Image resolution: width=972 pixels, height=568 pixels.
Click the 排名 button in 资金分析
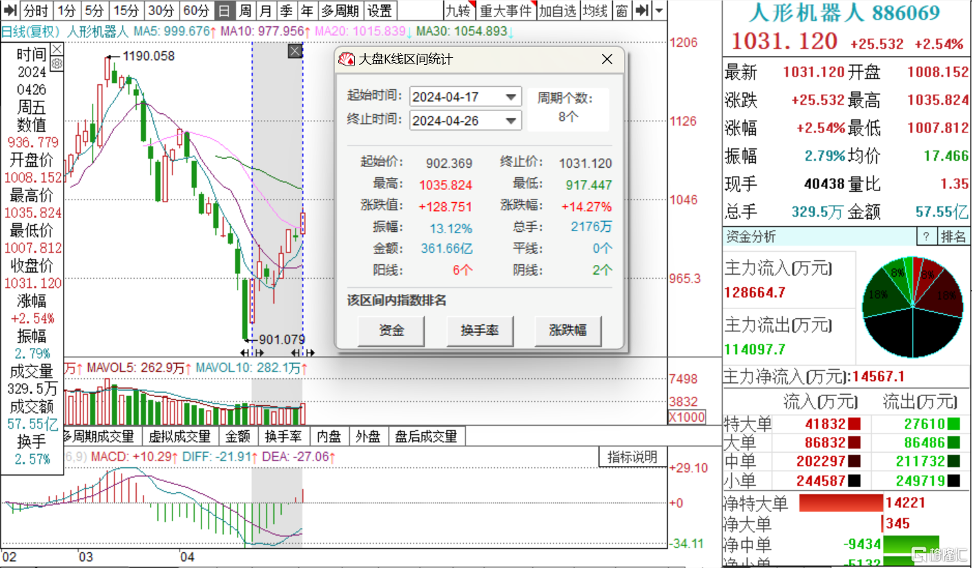click(x=954, y=237)
